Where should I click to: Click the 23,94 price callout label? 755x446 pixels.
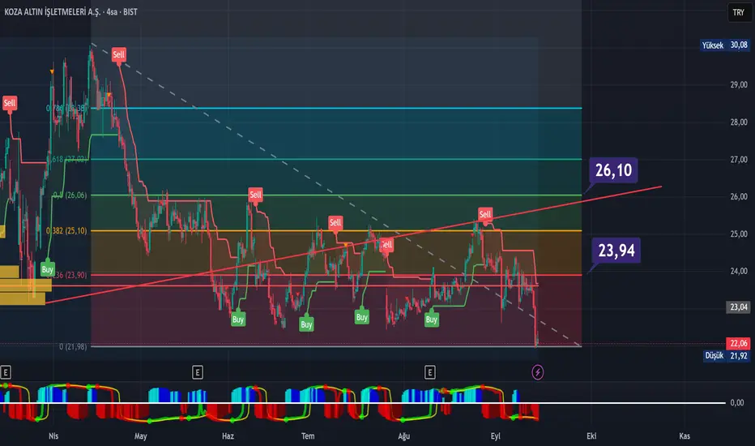pos(616,251)
